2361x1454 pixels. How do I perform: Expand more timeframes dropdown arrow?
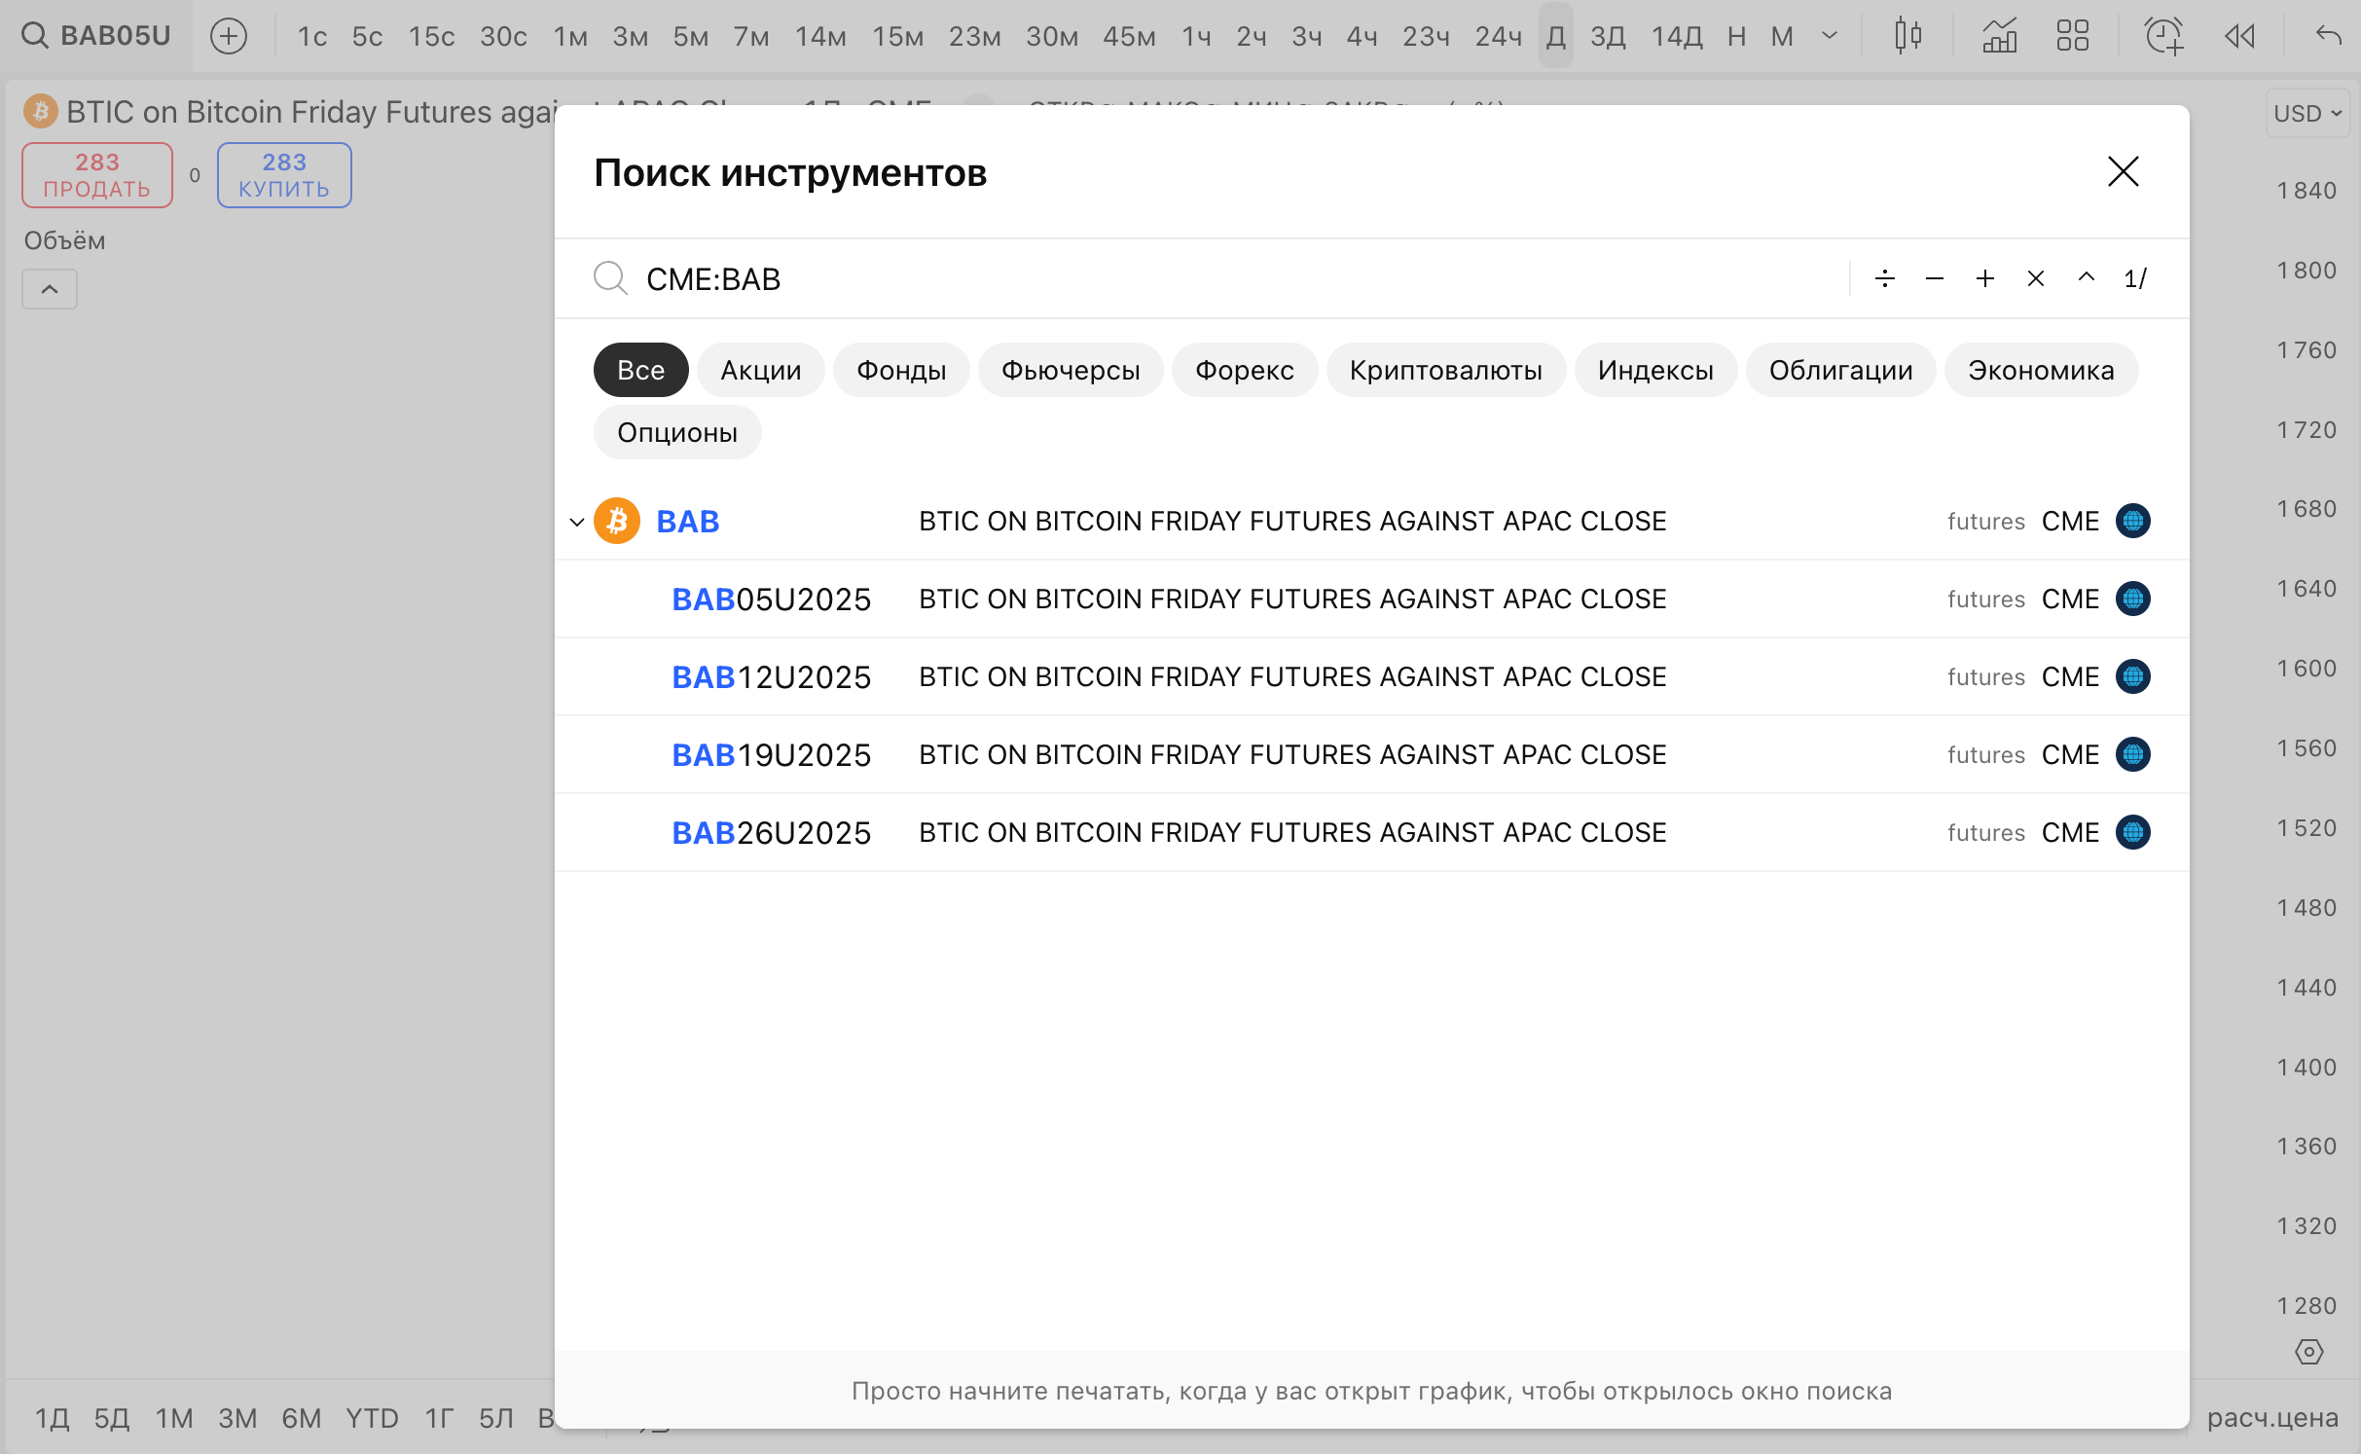[x=1829, y=36]
